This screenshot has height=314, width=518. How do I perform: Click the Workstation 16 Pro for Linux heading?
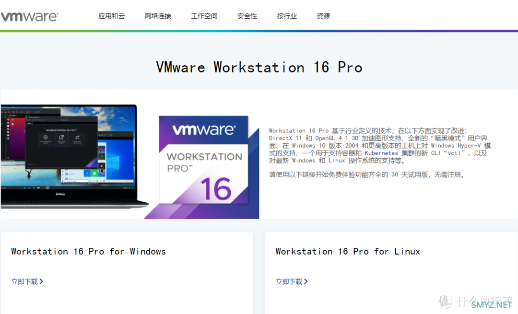[348, 252]
